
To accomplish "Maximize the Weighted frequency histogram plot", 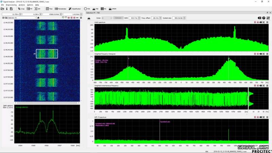I will click(264, 54).
